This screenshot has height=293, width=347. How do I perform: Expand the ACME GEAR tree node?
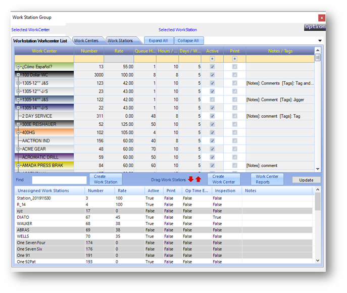(x=18, y=149)
